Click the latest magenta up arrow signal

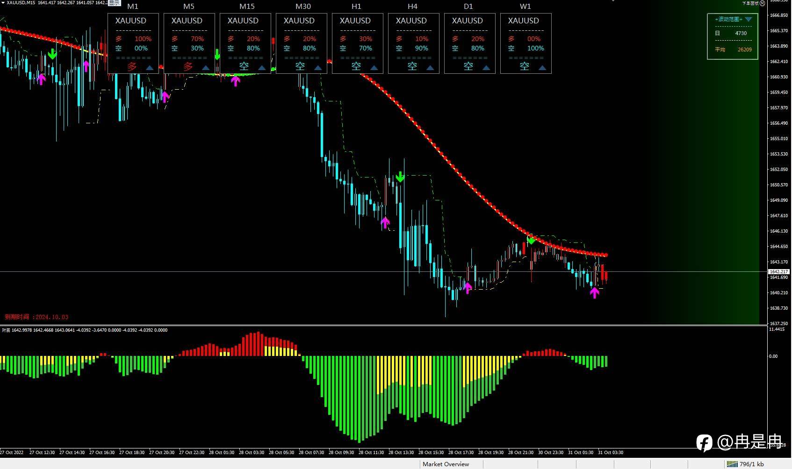(594, 292)
